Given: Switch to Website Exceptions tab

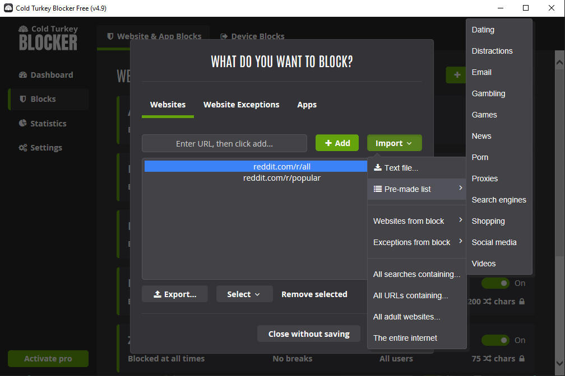Looking at the screenshot, I should pos(241,105).
